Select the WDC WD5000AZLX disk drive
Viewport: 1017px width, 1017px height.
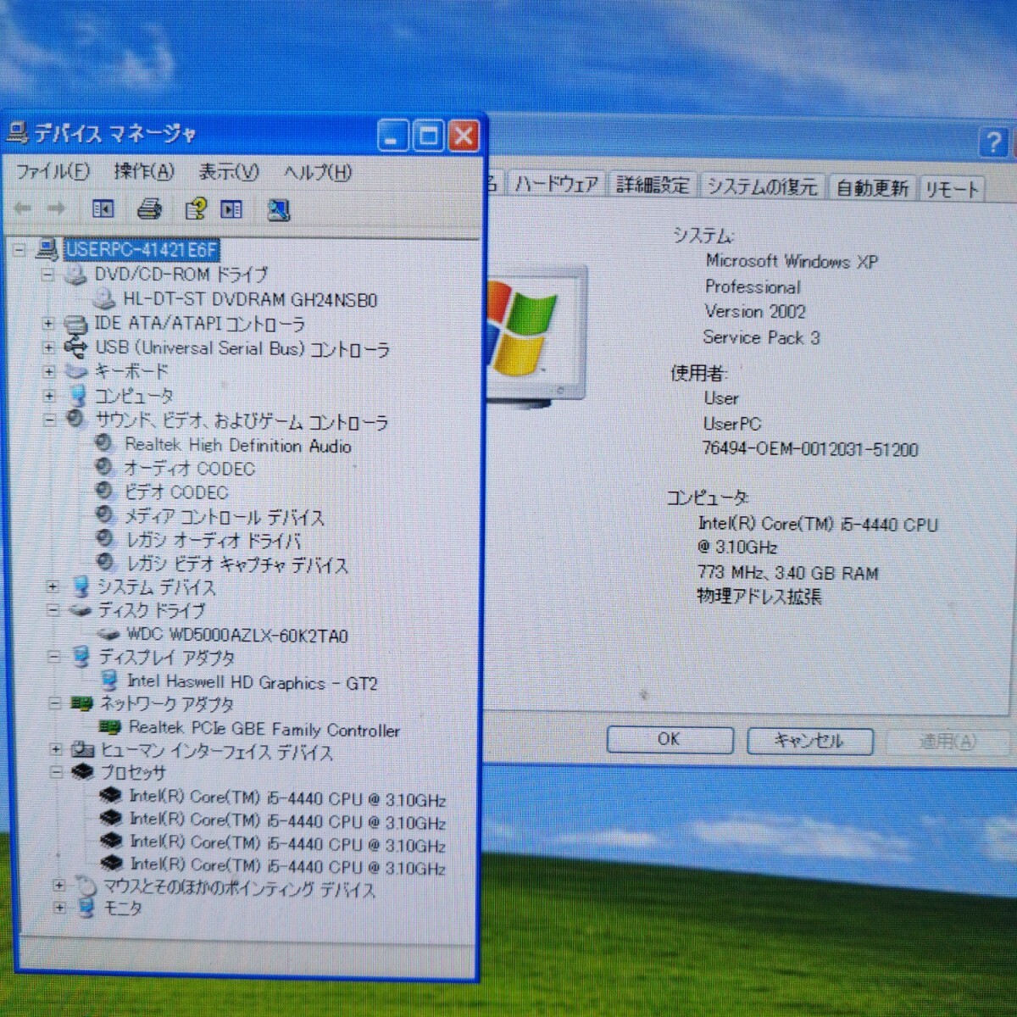237,635
